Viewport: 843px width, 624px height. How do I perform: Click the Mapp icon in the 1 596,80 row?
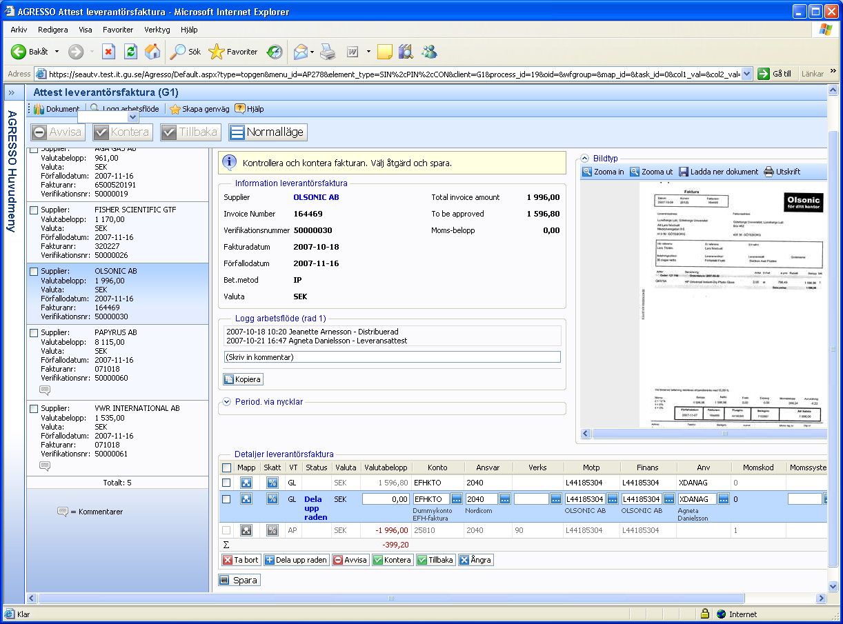[246, 483]
